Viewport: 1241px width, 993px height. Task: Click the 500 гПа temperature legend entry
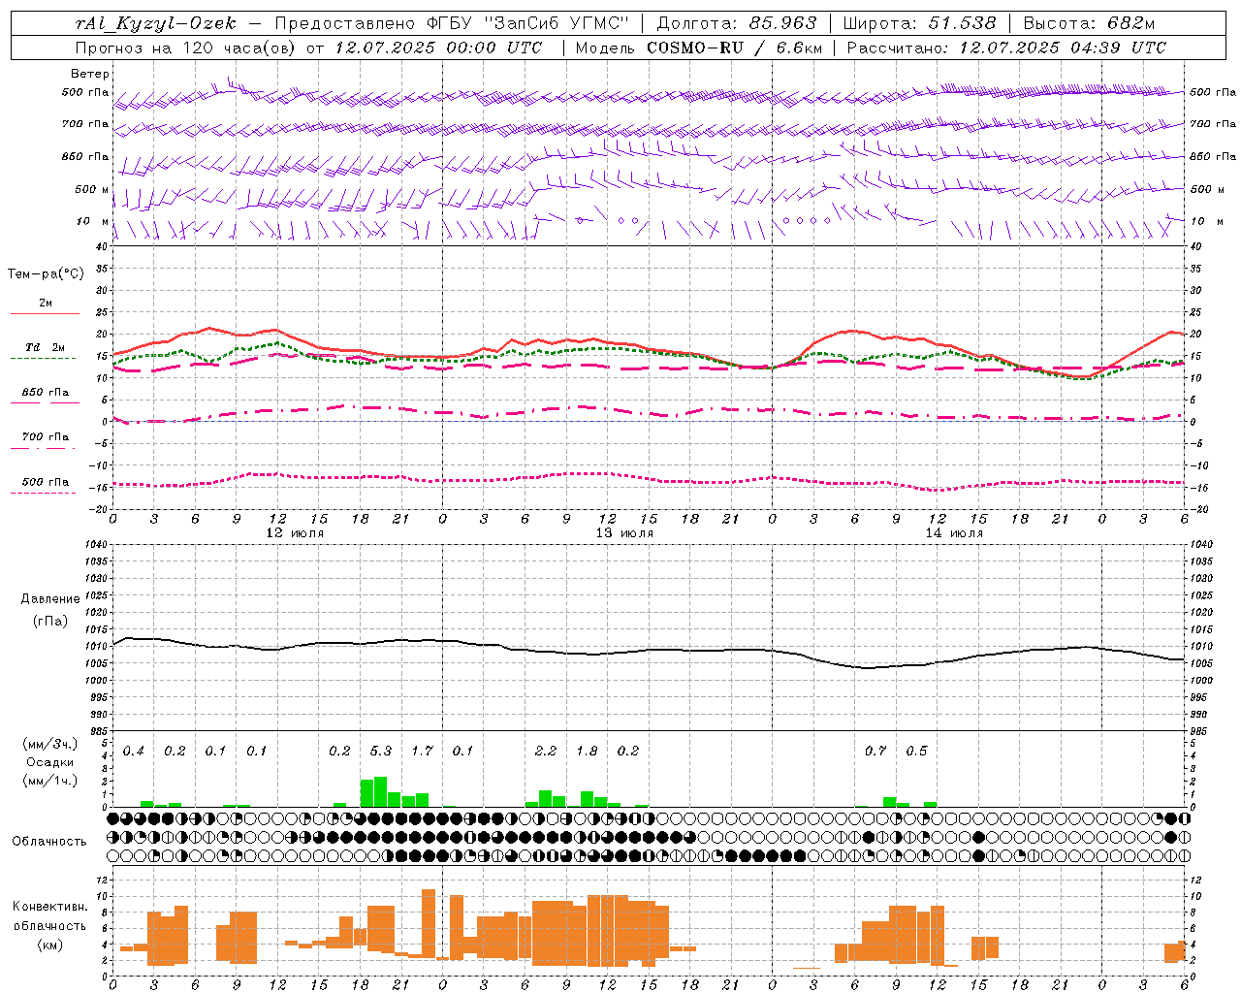[x=46, y=482]
